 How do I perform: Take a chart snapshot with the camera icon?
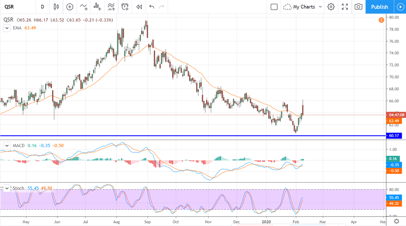click(x=359, y=7)
